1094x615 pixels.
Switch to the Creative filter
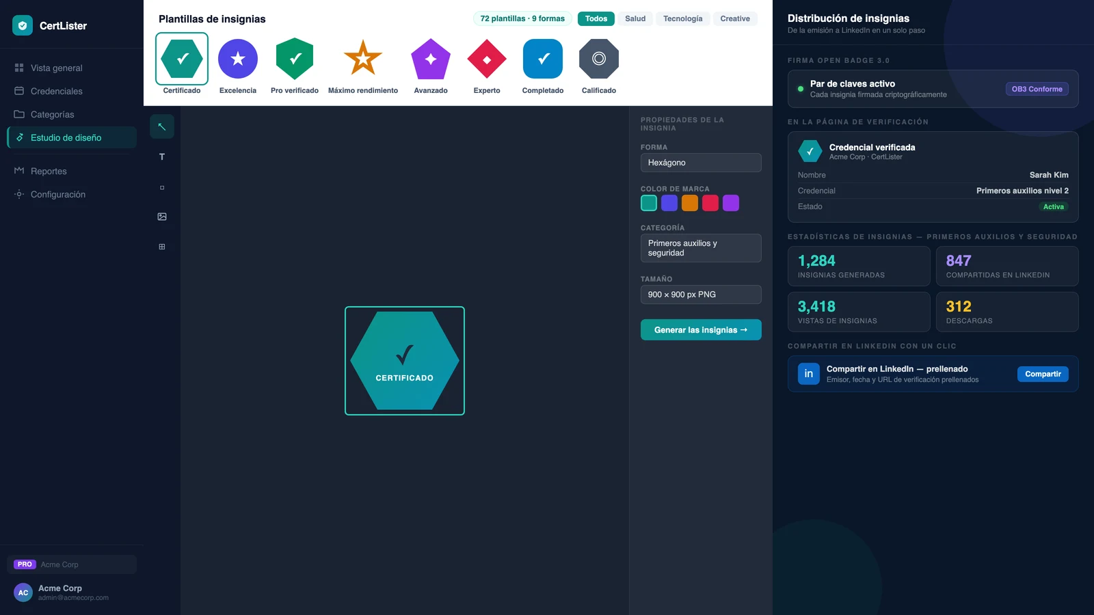735,19
